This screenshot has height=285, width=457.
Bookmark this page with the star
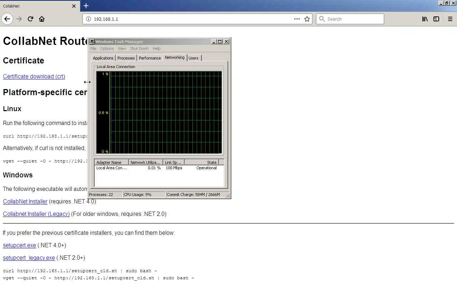click(x=307, y=19)
